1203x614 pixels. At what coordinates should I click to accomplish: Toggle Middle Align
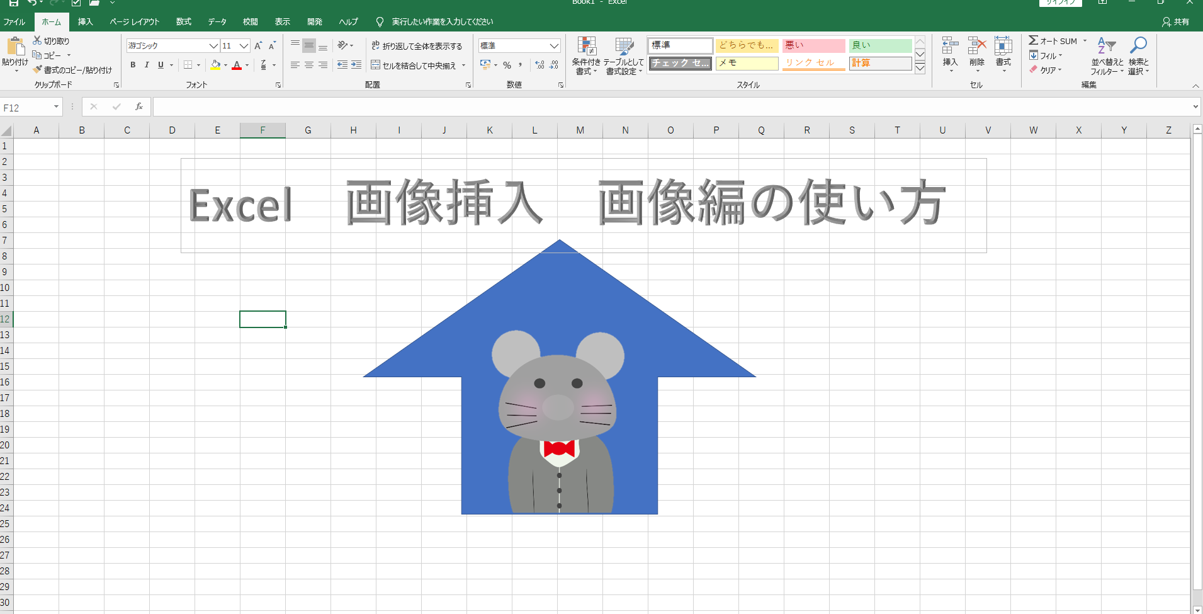(x=308, y=45)
